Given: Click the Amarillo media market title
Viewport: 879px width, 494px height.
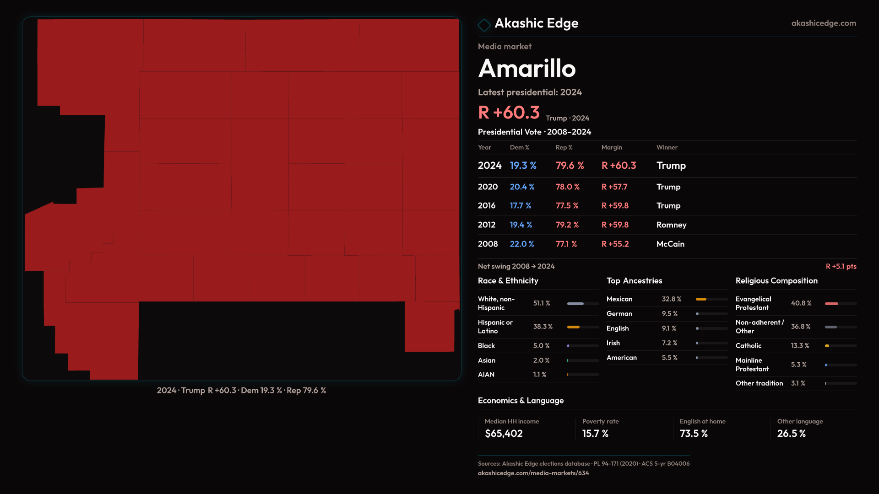Looking at the screenshot, I should pyautogui.click(x=526, y=69).
